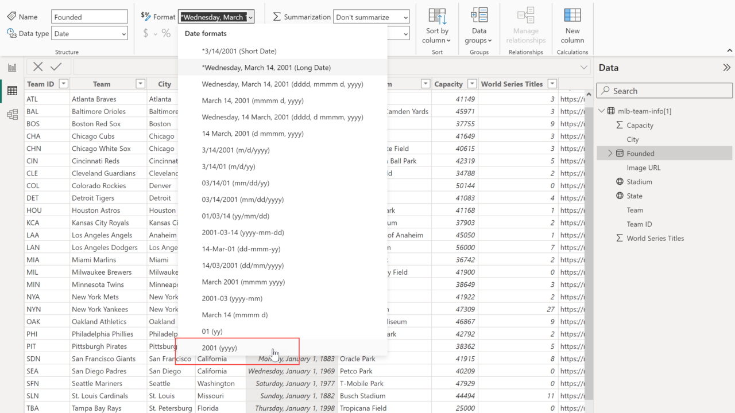Collapse the Data pane with double chevron
This screenshot has height=413, width=735.
726,68
